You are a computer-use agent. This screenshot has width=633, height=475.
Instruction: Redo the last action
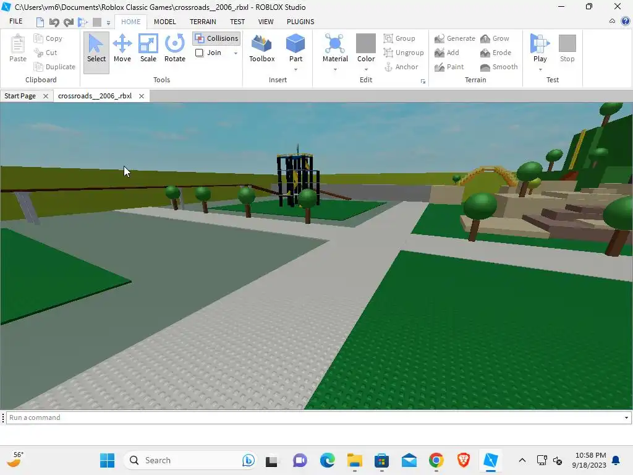click(x=69, y=22)
